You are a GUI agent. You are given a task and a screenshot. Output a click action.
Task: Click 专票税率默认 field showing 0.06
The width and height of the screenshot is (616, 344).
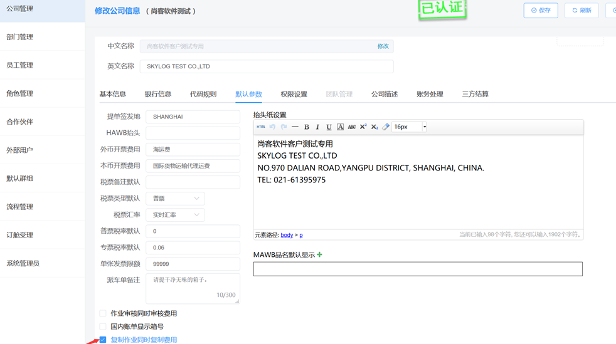193,248
